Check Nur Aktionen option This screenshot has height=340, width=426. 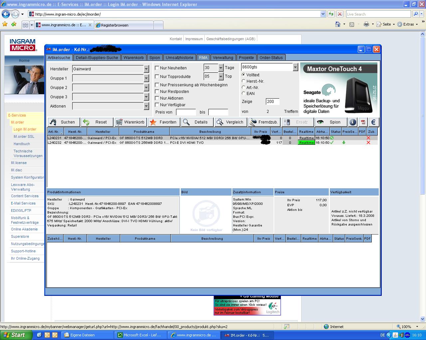pos(157,98)
